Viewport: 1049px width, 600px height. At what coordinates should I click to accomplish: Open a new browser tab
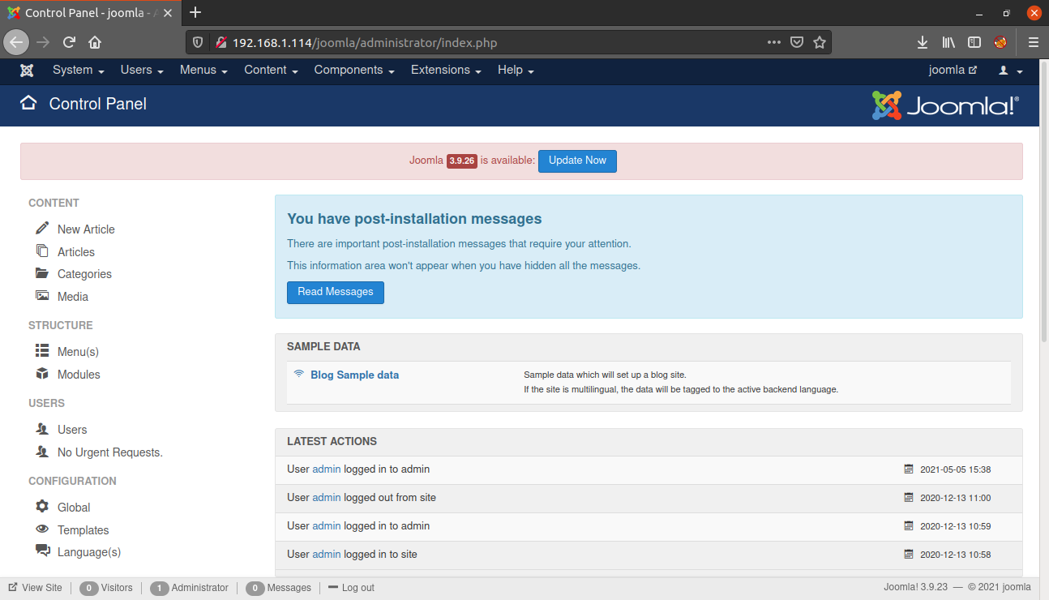[195, 12]
